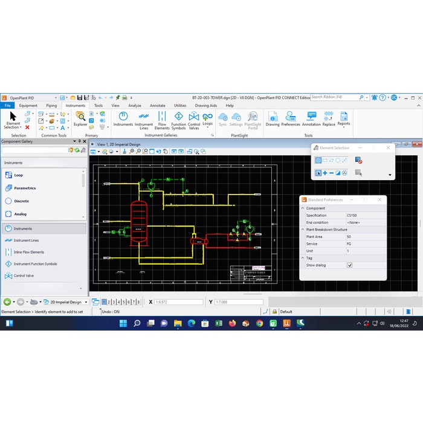Click the Open folder icon in title bar
This screenshot has height=423, width=423.
point(73,98)
